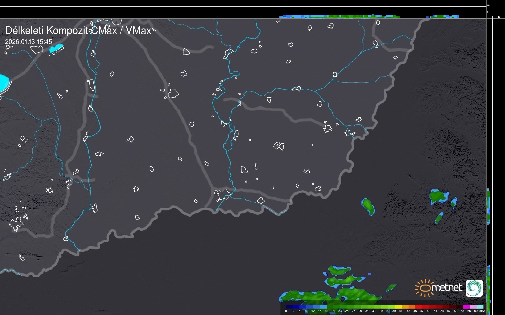Click the oval green radar echo blob

(x=368, y=206)
